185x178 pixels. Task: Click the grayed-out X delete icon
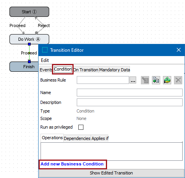click(178, 80)
